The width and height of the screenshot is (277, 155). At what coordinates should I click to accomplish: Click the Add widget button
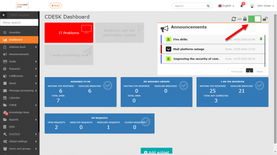pos(157,151)
